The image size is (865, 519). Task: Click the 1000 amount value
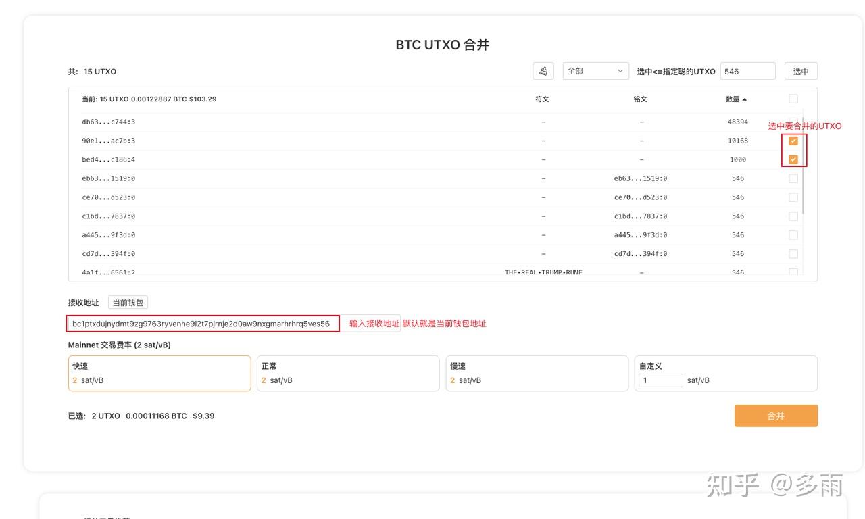point(738,159)
